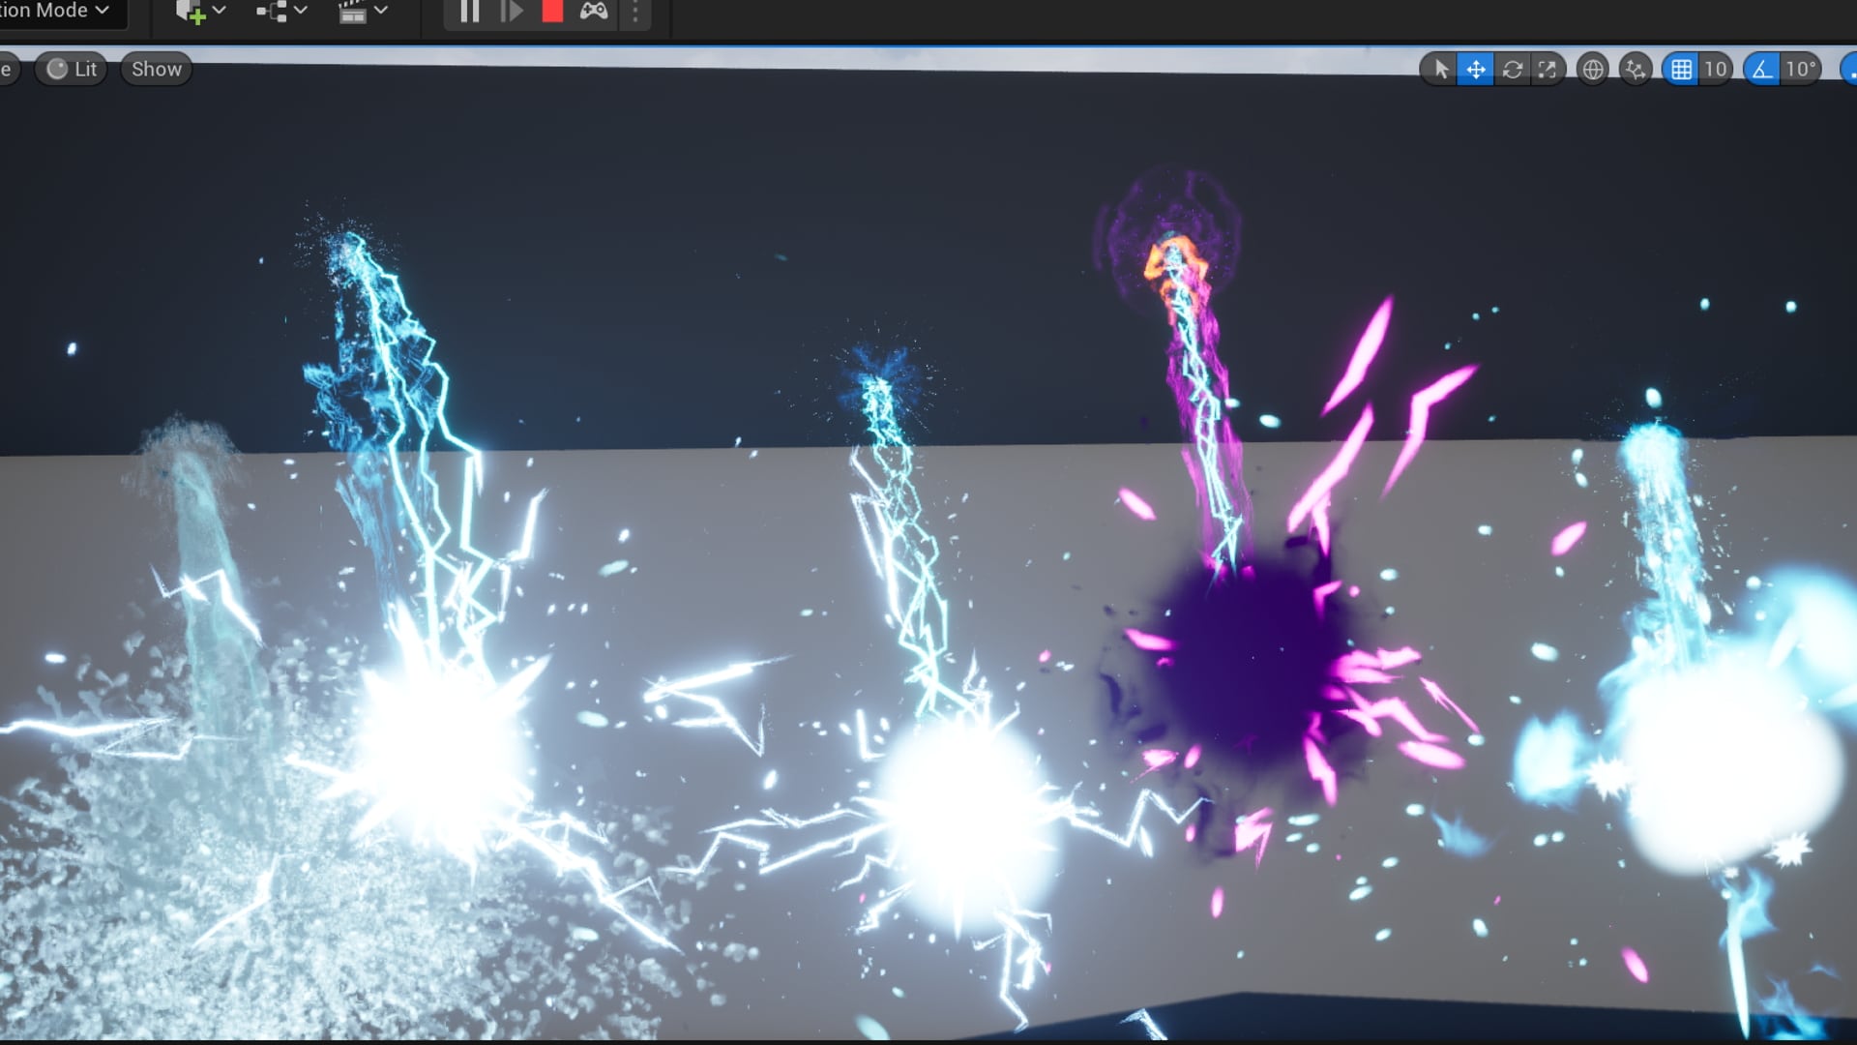Select the Move transform tool

click(x=1474, y=69)
